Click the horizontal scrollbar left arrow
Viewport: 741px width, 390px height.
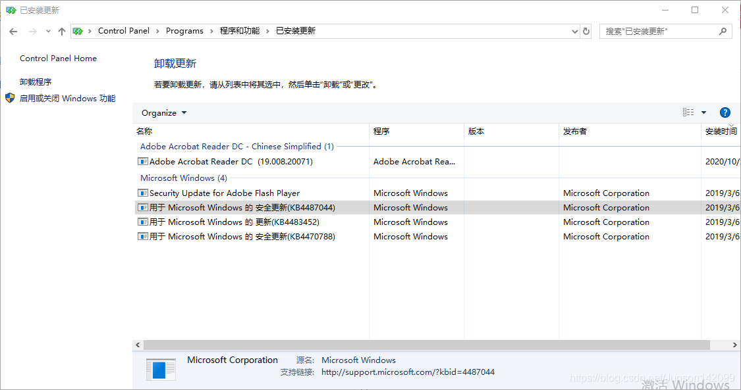(x=138, y=345)
